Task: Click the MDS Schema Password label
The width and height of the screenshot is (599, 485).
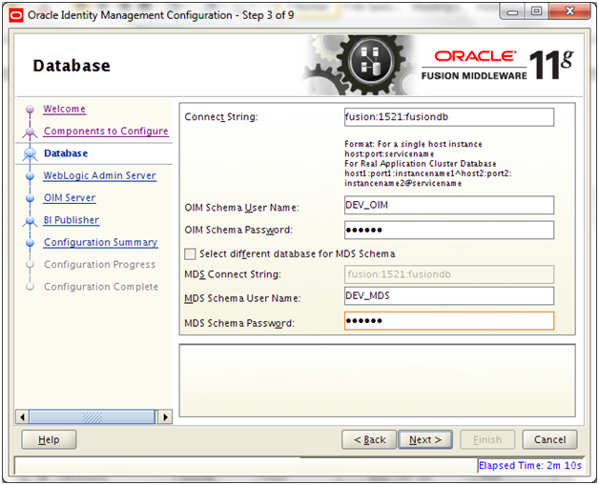Action: pyautogui.click(x=239, y=323)
